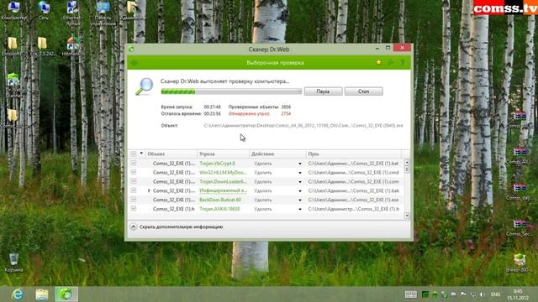Open the Win32.HLLM.MyDoom threat link
Viewport: 538px width, 302px height.
tap(223, 172)
